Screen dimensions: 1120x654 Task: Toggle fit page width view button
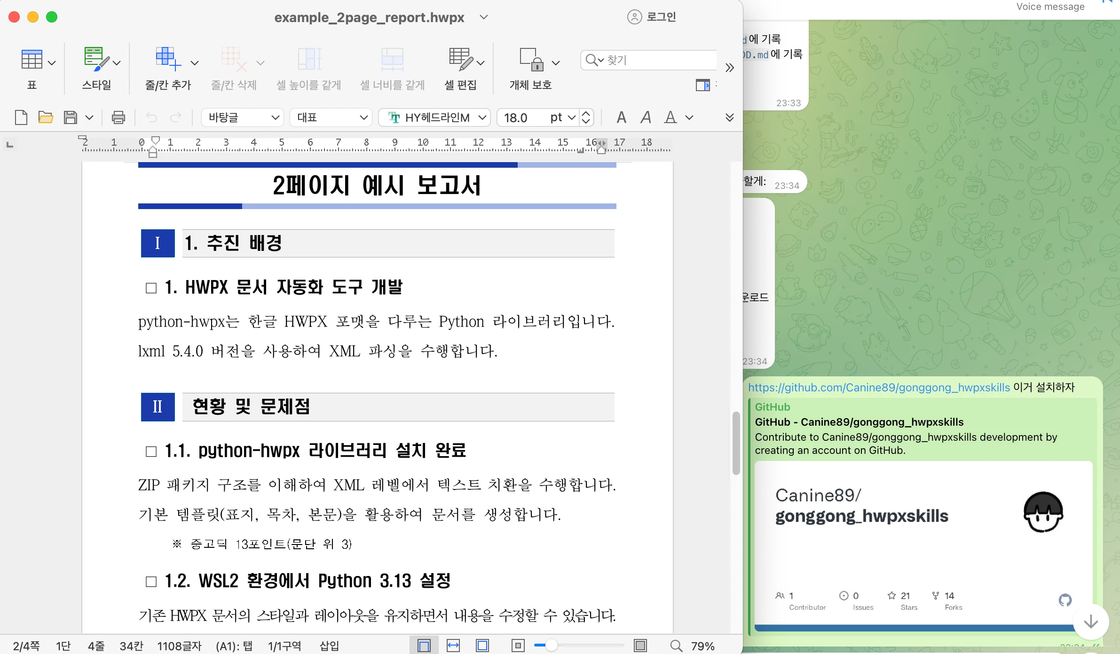(x=453, y=646)
